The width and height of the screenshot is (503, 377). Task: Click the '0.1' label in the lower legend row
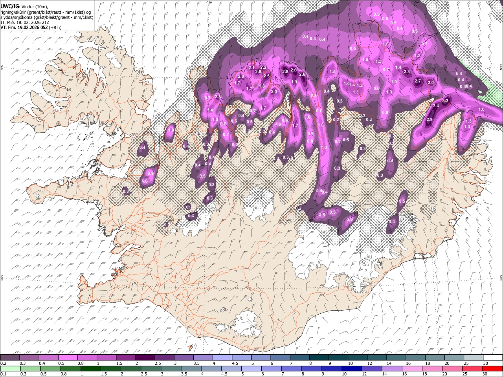4,374
